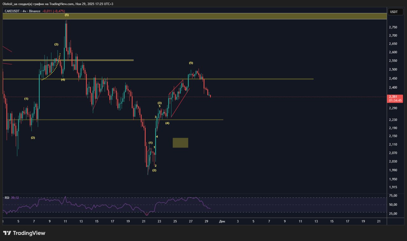This screenshot has height=241, width=407.
Task: Click the 2,750 price axis label
Action: tap(393, 27)
